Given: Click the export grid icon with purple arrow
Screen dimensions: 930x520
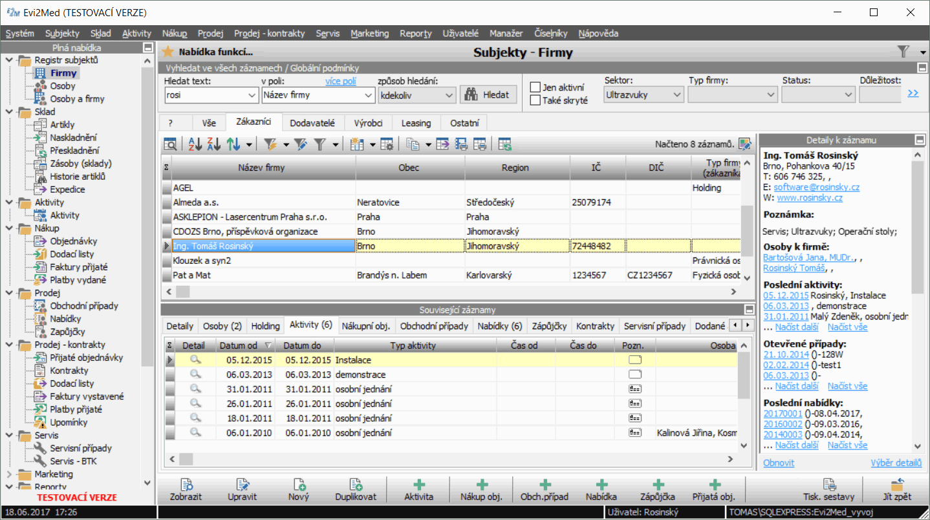Looking at the screenshot, I should pos(443,144).
